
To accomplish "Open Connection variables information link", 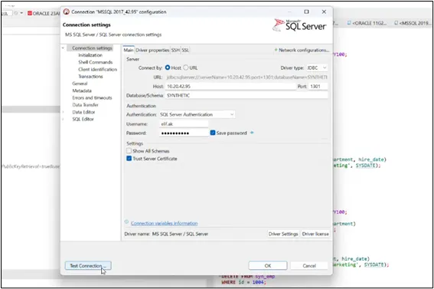I will (x=164, y=223).
